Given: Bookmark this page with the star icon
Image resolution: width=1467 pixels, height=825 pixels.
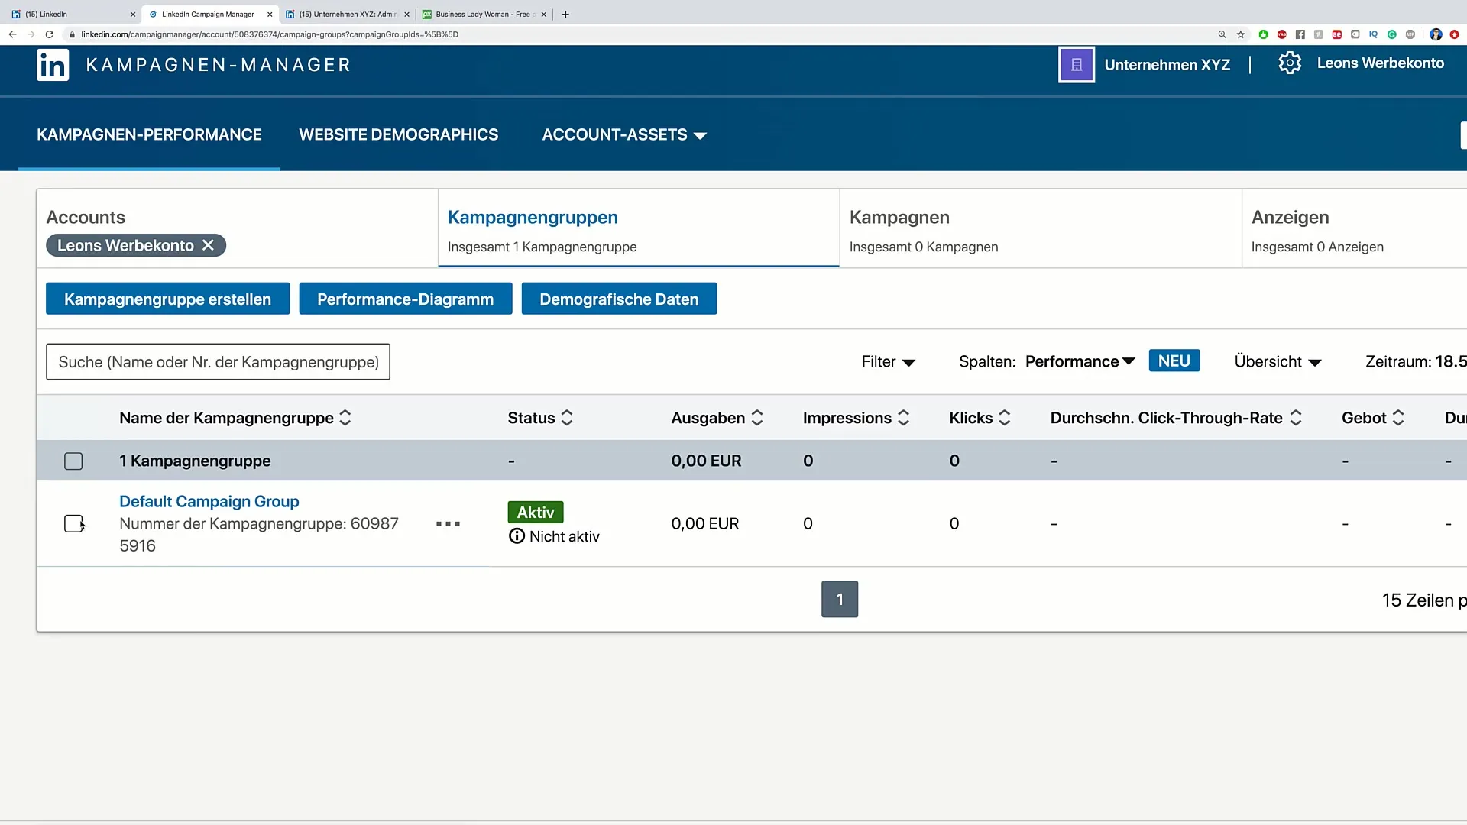Looking at the screenshot, I should [x=1241, y=34].
